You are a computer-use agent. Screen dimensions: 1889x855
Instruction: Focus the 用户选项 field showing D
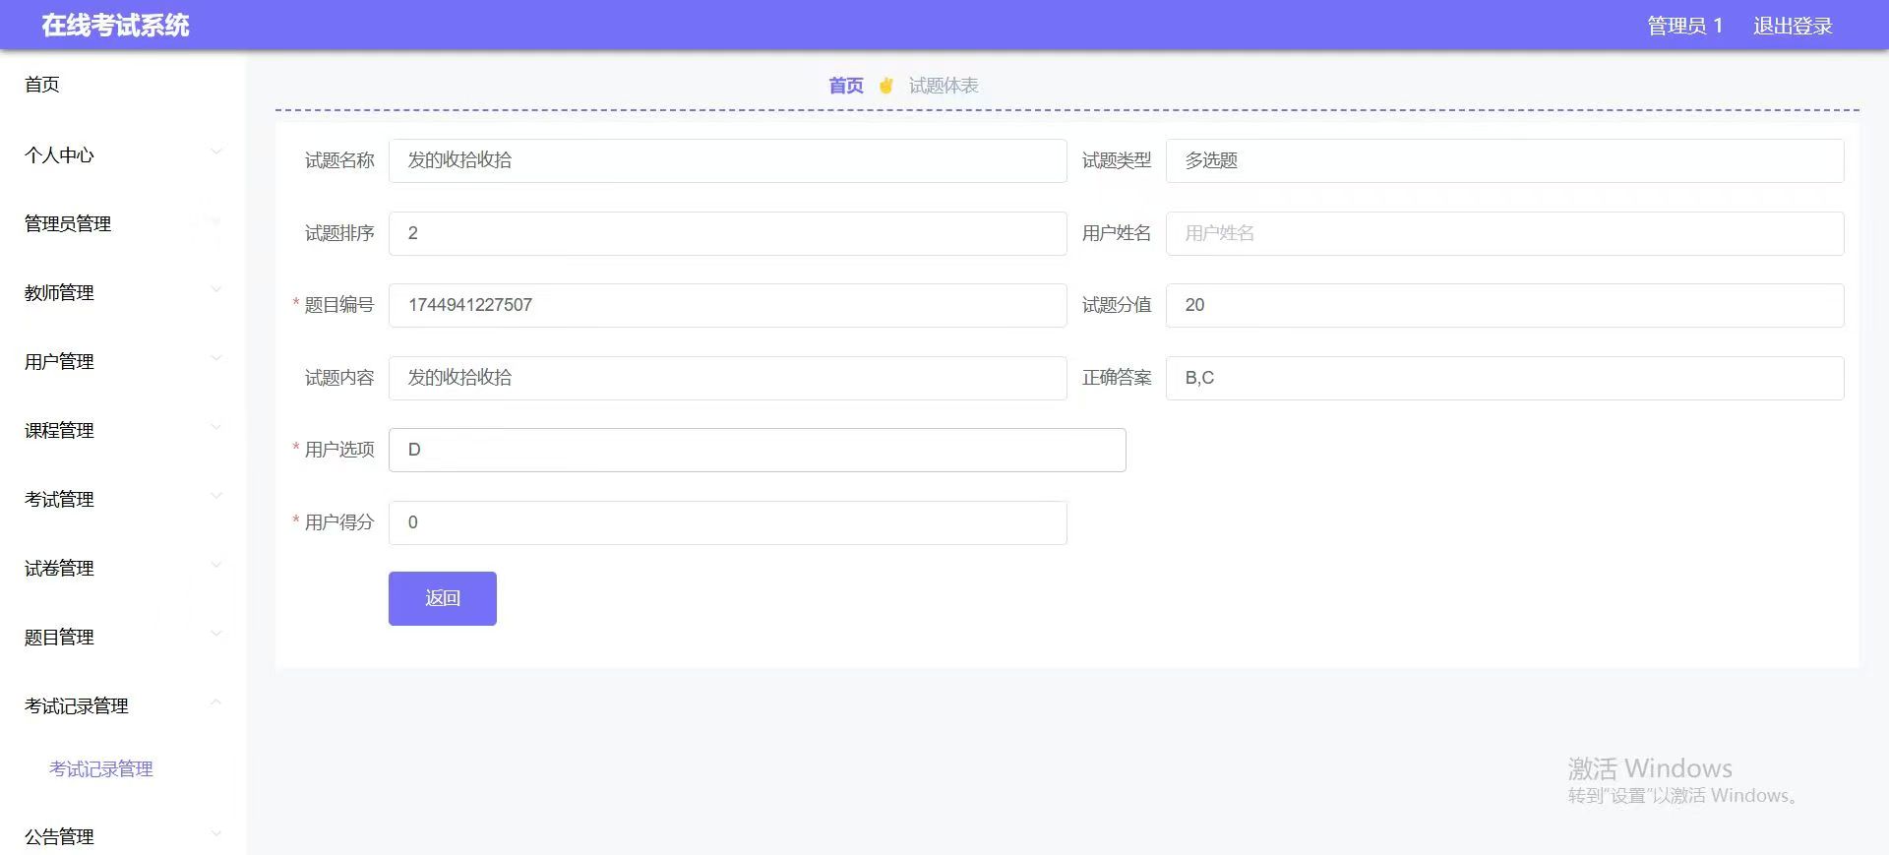point(758,450)
